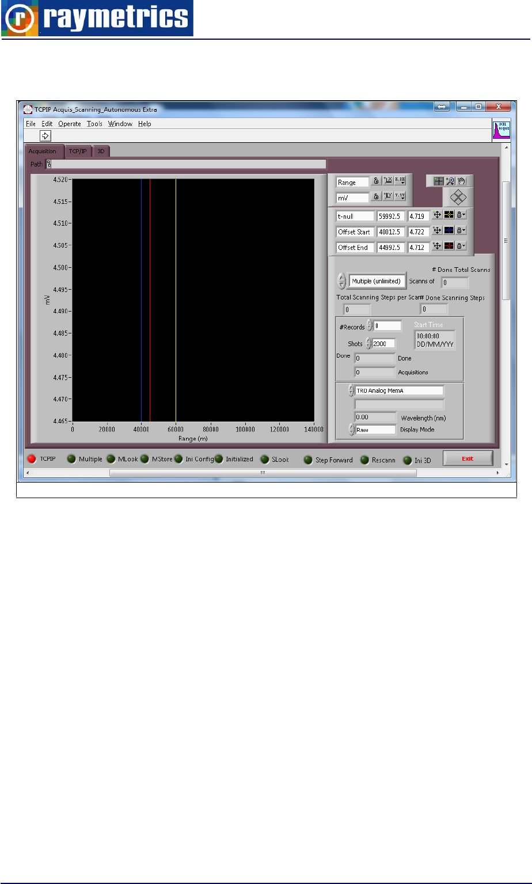Image resolution: width=532 pixels, height=884 pixels.
Task: Open the Offset End red cursor swatch
Action: [449, 246]
